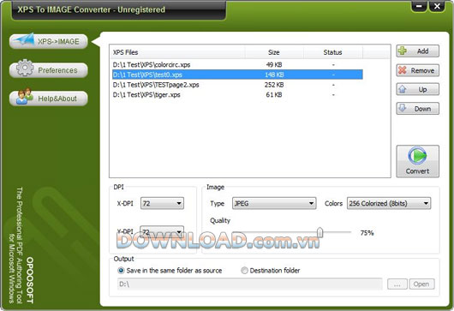Click the XPS Files column header
454x311 pixels.
pos(177,52)
